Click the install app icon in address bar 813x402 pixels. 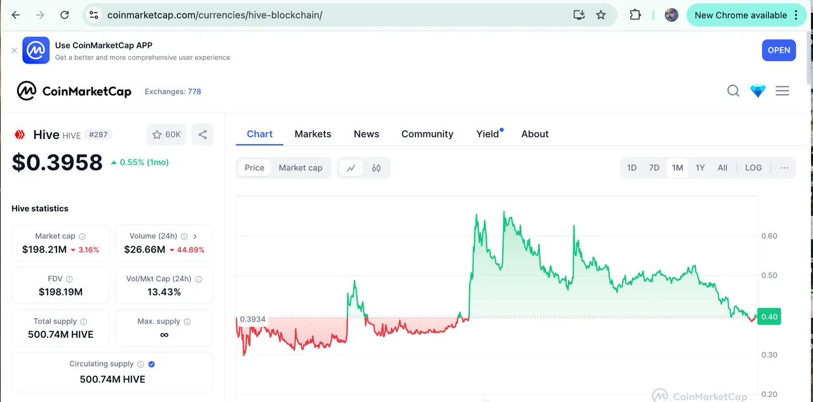point(579,15)
